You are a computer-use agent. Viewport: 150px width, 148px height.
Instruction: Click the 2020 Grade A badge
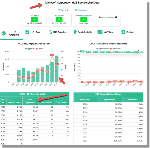(59, 19)
